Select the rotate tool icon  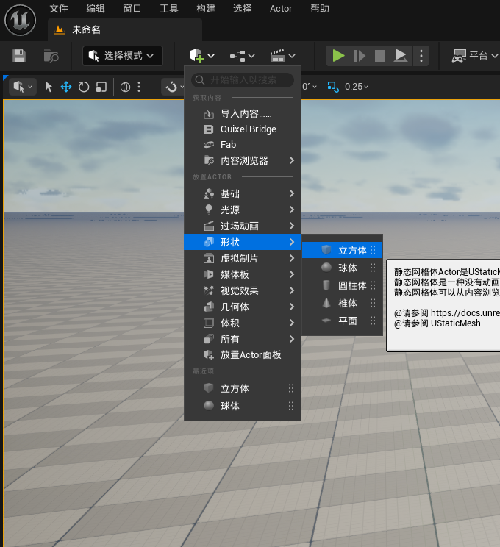pos(84,87)
